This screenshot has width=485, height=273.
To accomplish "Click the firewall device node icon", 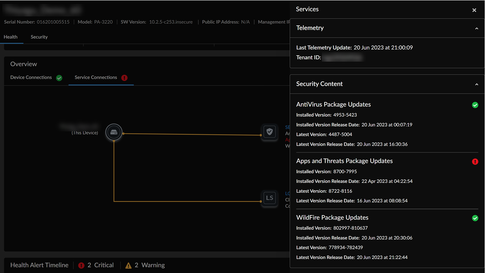I will point(114,132).
